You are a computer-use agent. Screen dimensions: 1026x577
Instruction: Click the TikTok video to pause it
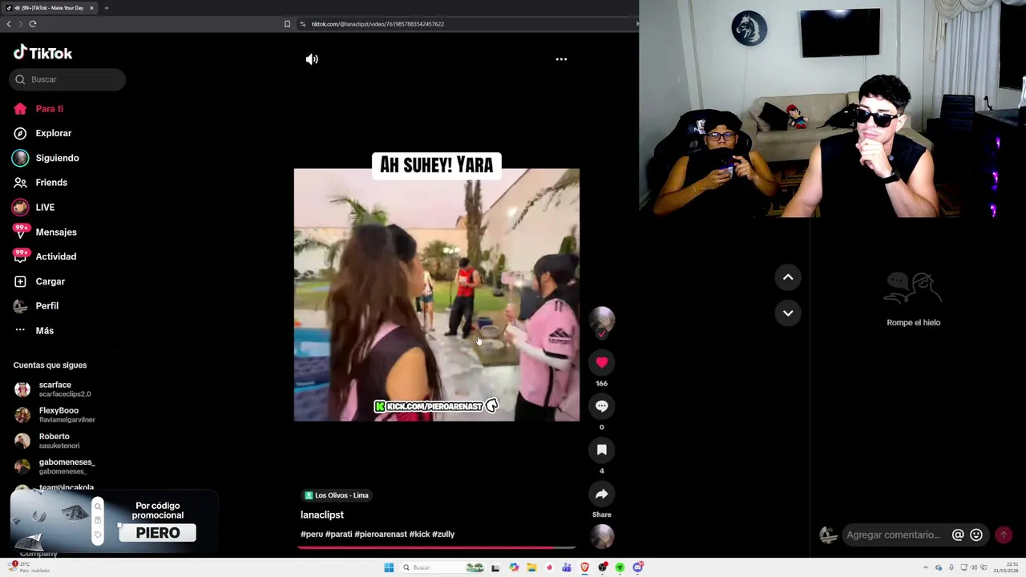point(436,294)
